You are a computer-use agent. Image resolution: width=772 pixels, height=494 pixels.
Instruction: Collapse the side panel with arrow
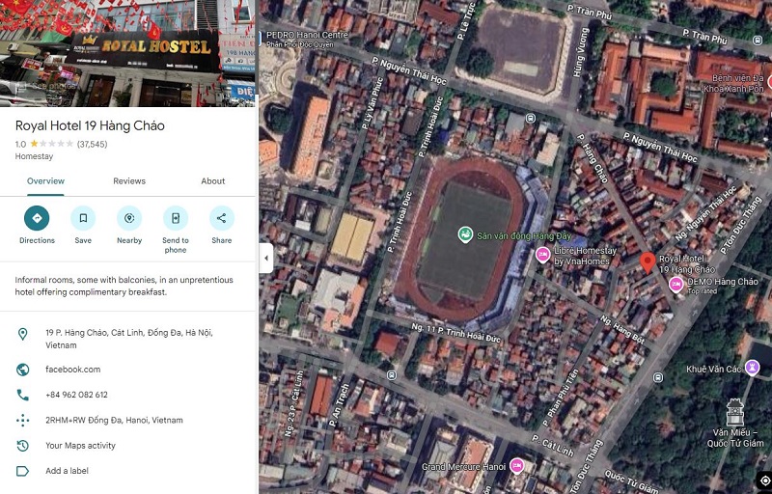[x=266, y=258]
